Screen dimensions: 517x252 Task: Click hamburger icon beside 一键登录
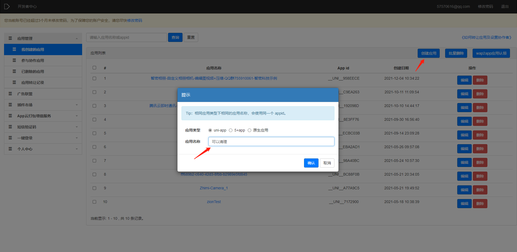click(10, 138)
